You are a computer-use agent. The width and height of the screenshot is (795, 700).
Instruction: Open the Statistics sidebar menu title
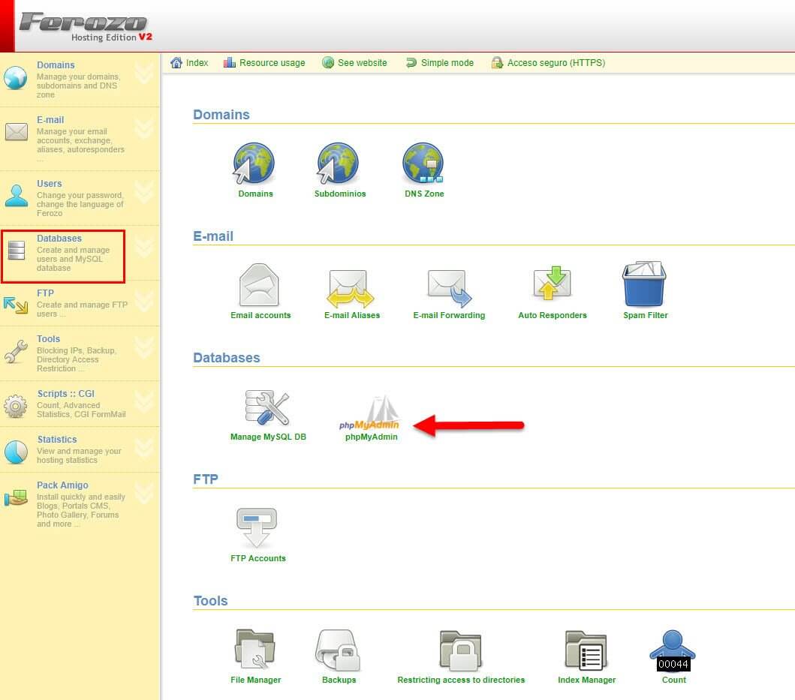pos(57,440)
